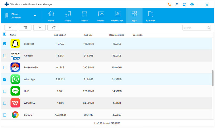Click the Dr.Fone logo icon

click(x=7, y=4)
